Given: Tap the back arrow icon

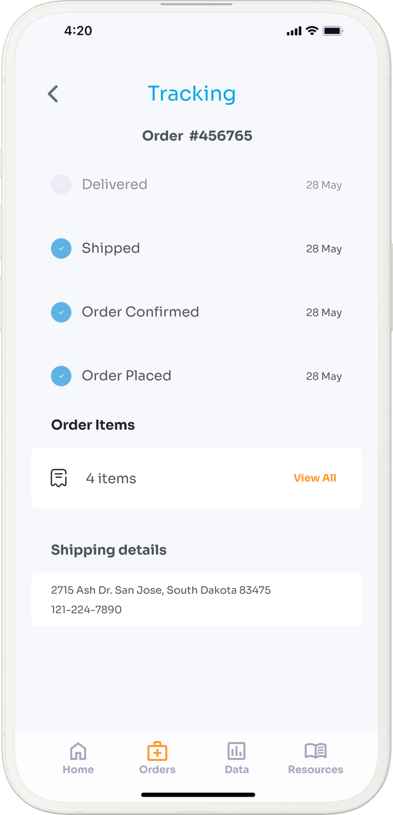Looking at the screenshot, I should coord(53,94).
